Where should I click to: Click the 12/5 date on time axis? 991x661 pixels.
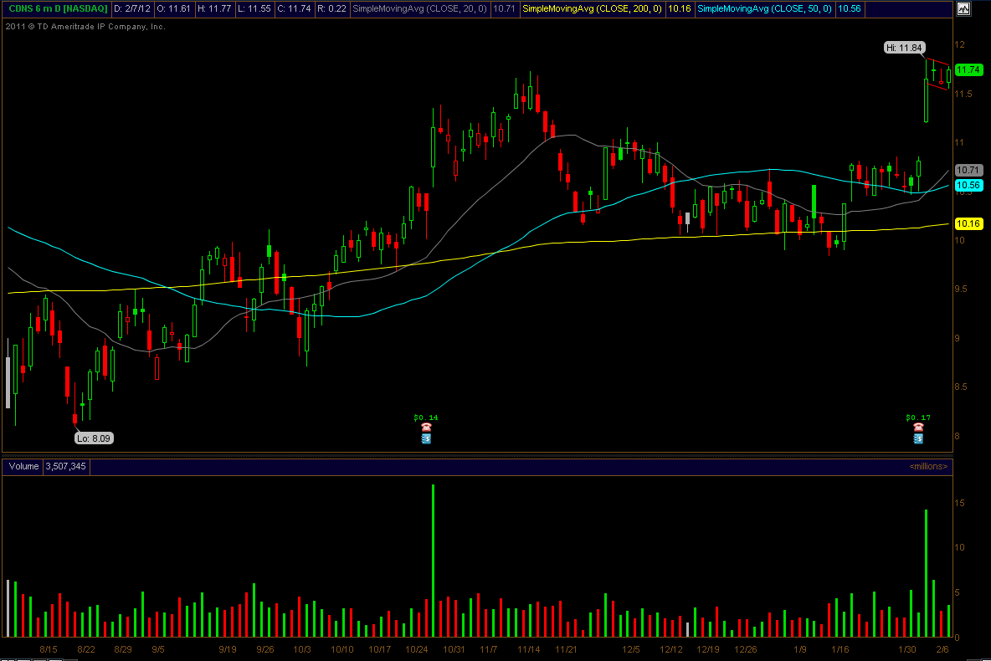point(631,649)
